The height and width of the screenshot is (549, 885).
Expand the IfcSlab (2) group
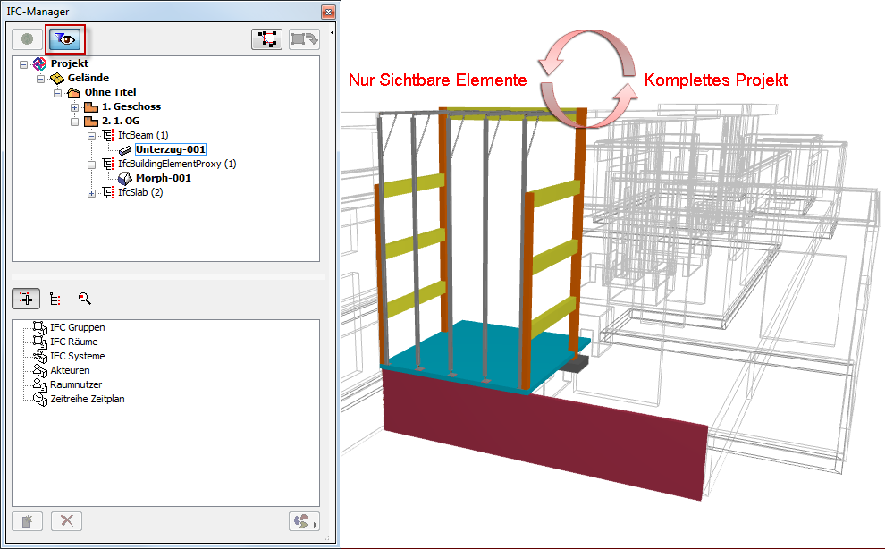(x=91, y=193)
